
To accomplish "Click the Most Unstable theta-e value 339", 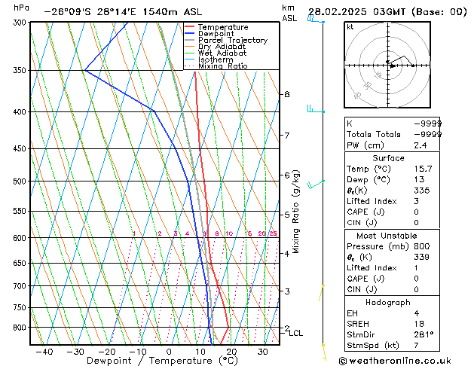I will pyautogui.click(x=422, y=257).
